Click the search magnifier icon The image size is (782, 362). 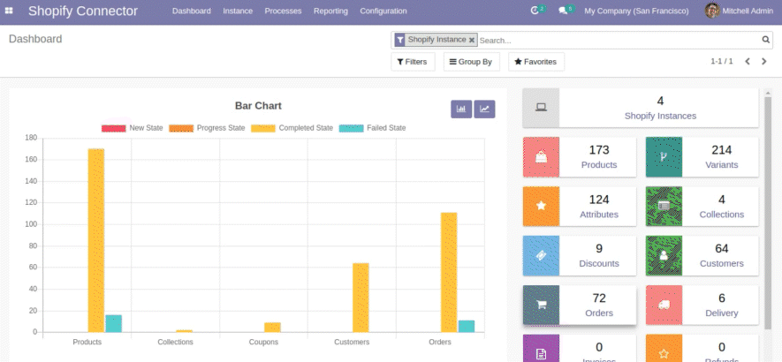point(766,40)
